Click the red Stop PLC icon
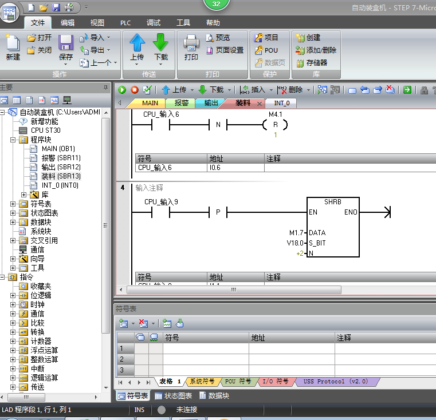Image resolution: width=436 pixels, height=420 pixels. point(134,90)
